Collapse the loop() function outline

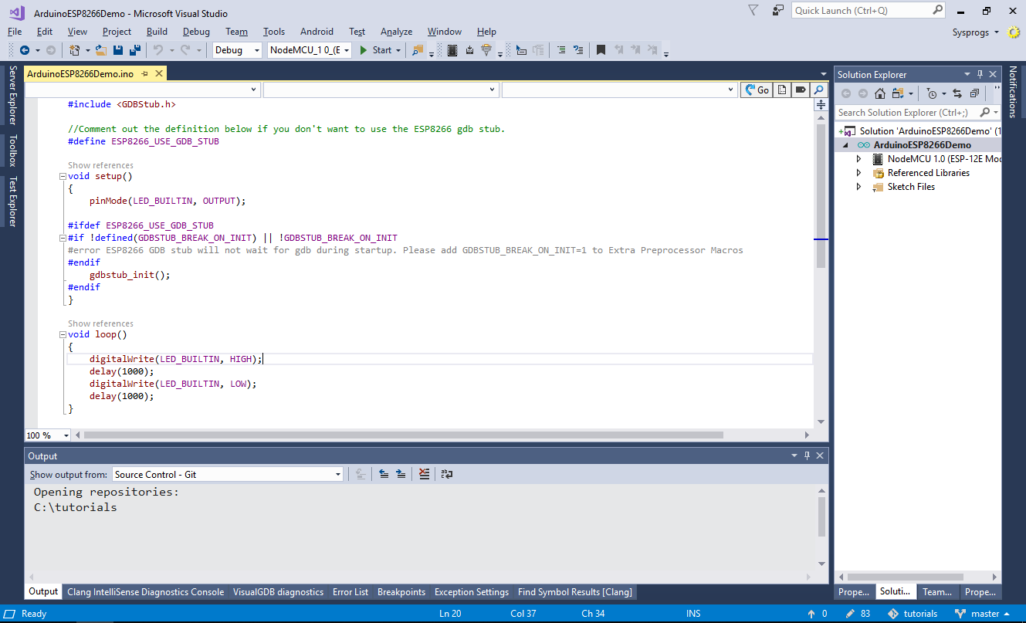click(x=63, y=334)
